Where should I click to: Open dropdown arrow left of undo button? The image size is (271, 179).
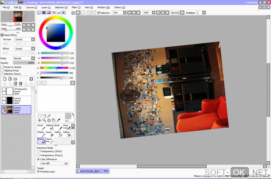click(73, 13)
